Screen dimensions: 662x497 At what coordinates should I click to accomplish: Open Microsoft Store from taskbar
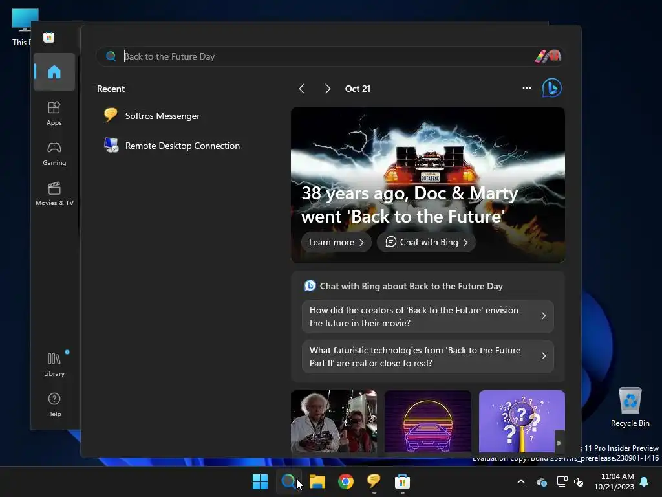402,481
